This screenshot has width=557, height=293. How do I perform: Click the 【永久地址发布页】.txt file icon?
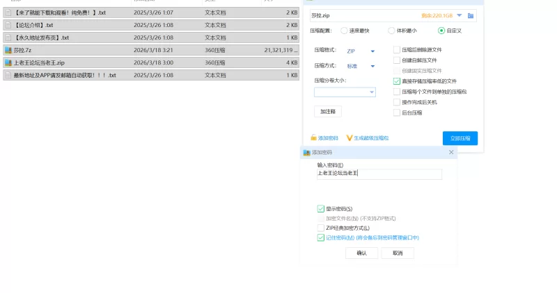8,37
